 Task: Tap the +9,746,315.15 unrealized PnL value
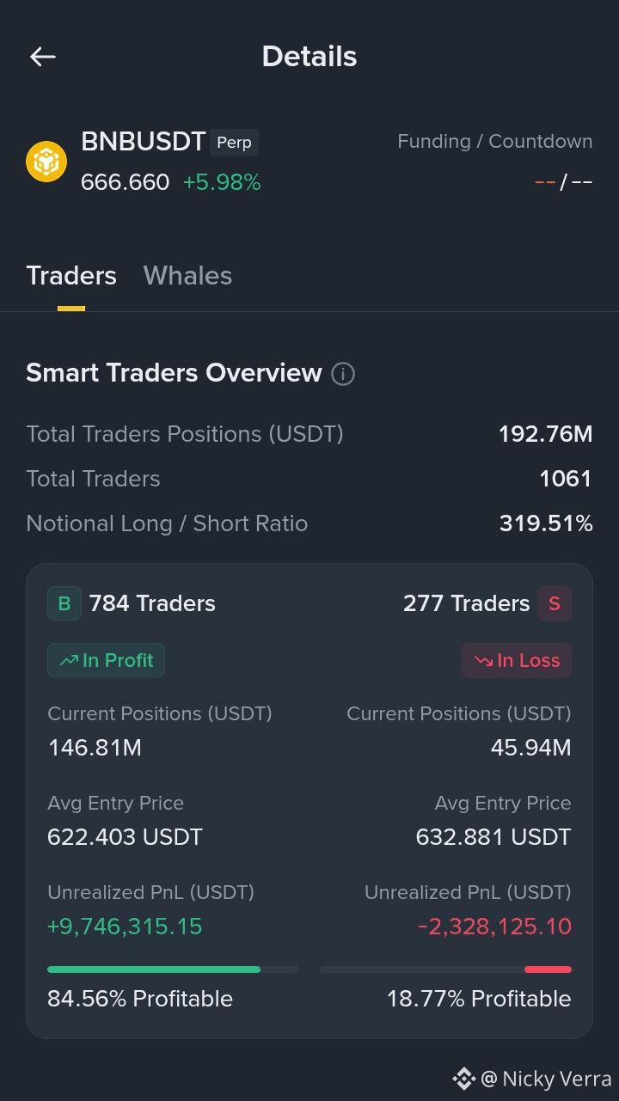(x=125, y=927)
